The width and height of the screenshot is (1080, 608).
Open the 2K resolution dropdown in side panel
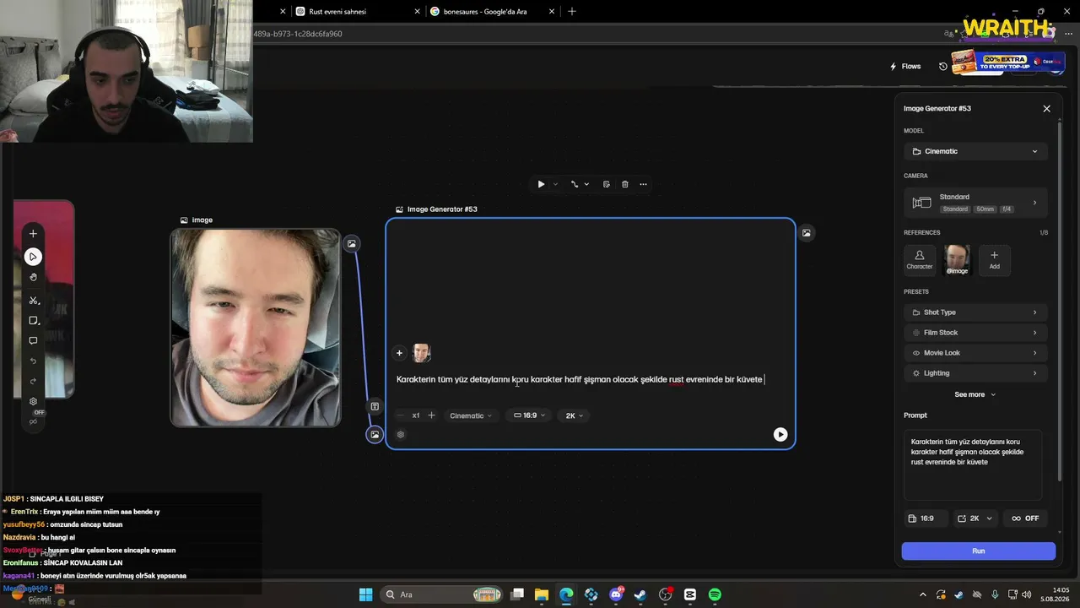coord(976,518)
